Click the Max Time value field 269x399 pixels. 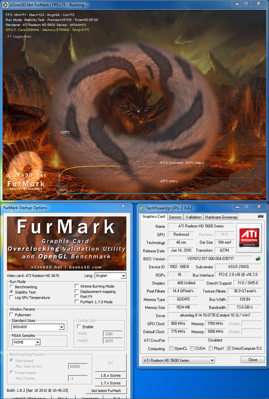tap(78, 366)
